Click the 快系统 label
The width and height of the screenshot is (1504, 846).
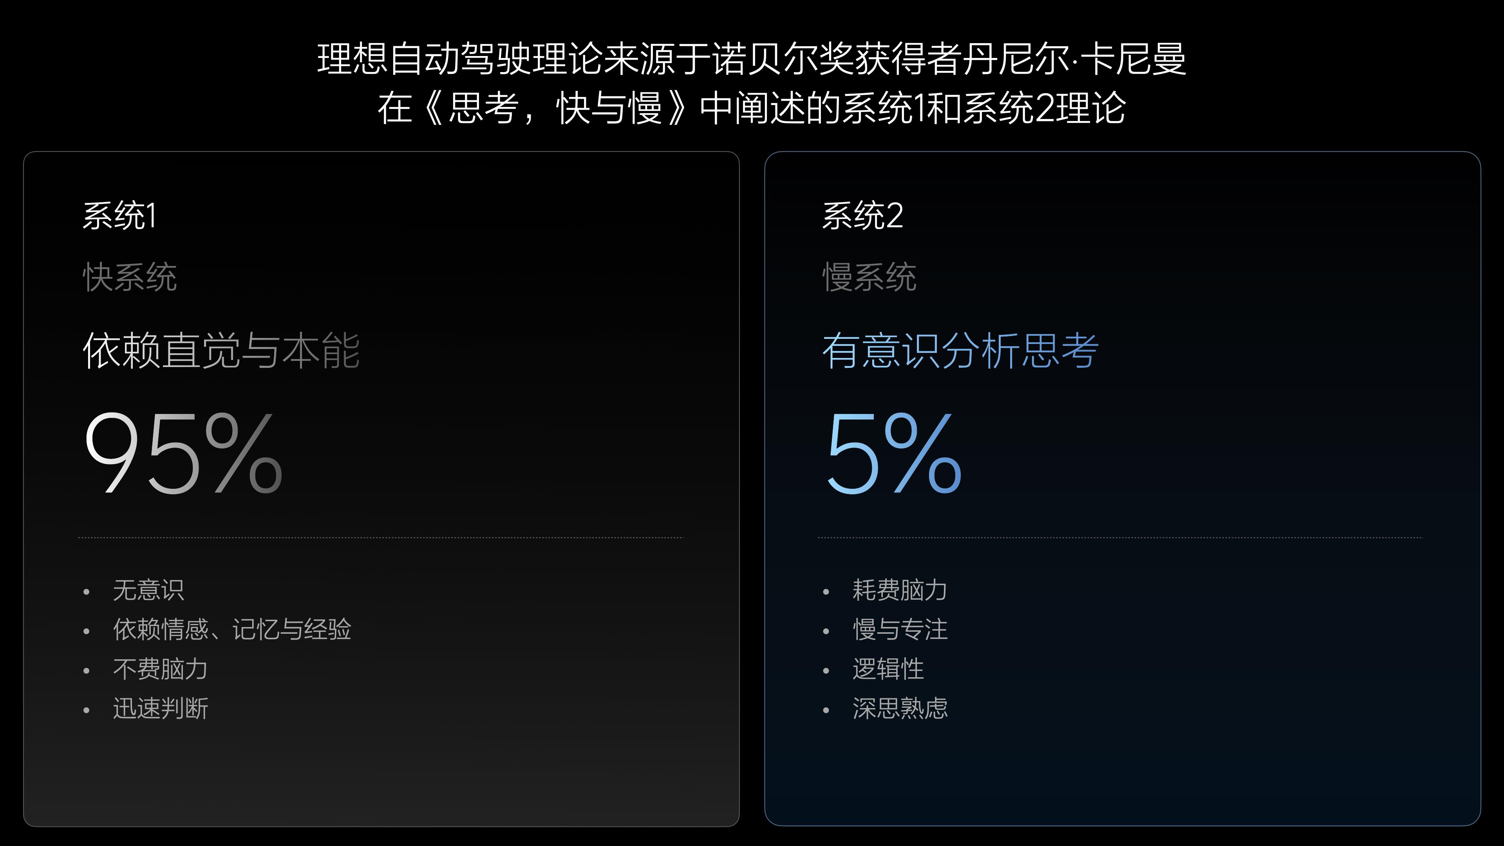pyautogui.click(x=130, y=277)
